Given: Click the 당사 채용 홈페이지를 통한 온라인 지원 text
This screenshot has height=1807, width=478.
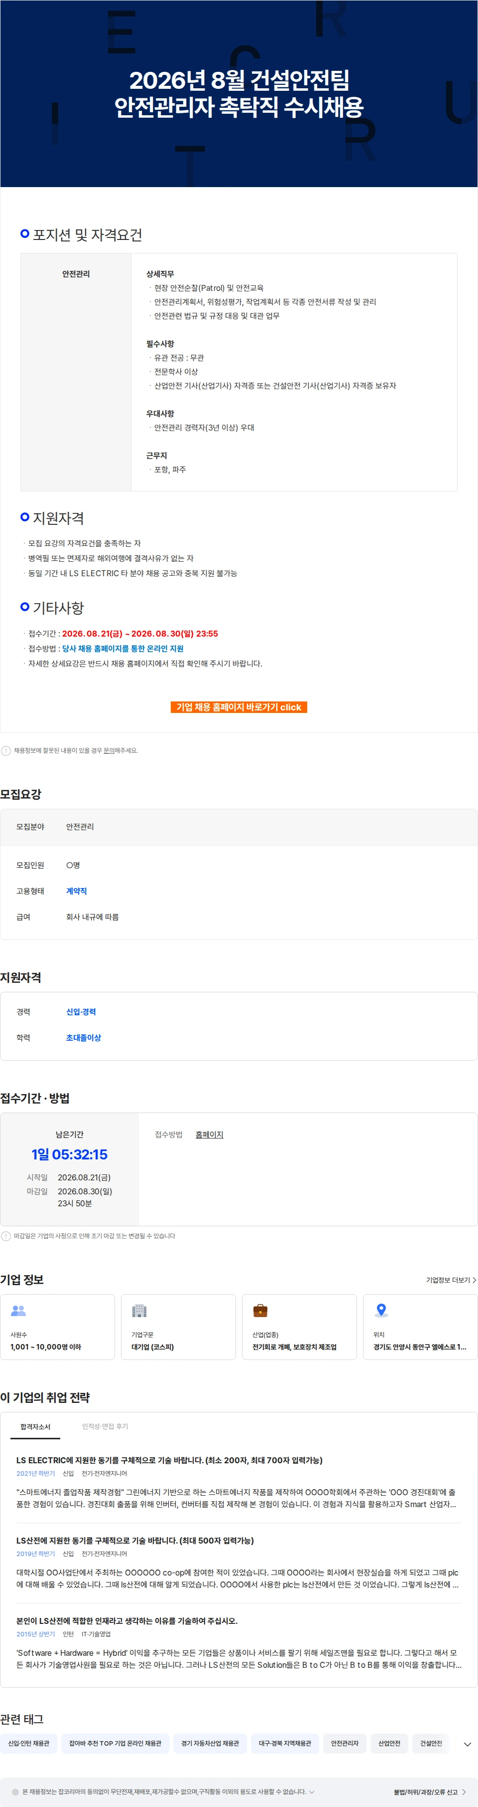Looking at the screenshot, I should [122, 649].
